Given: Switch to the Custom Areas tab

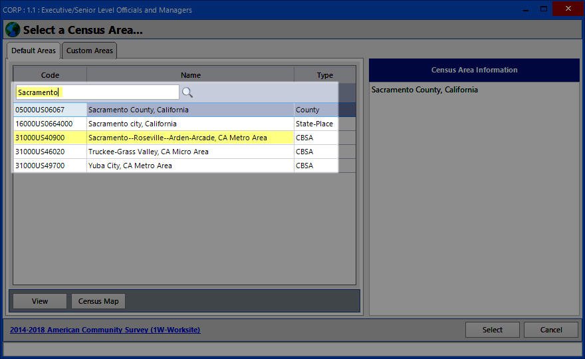Looking at the screenshot, I should point(90,51).
